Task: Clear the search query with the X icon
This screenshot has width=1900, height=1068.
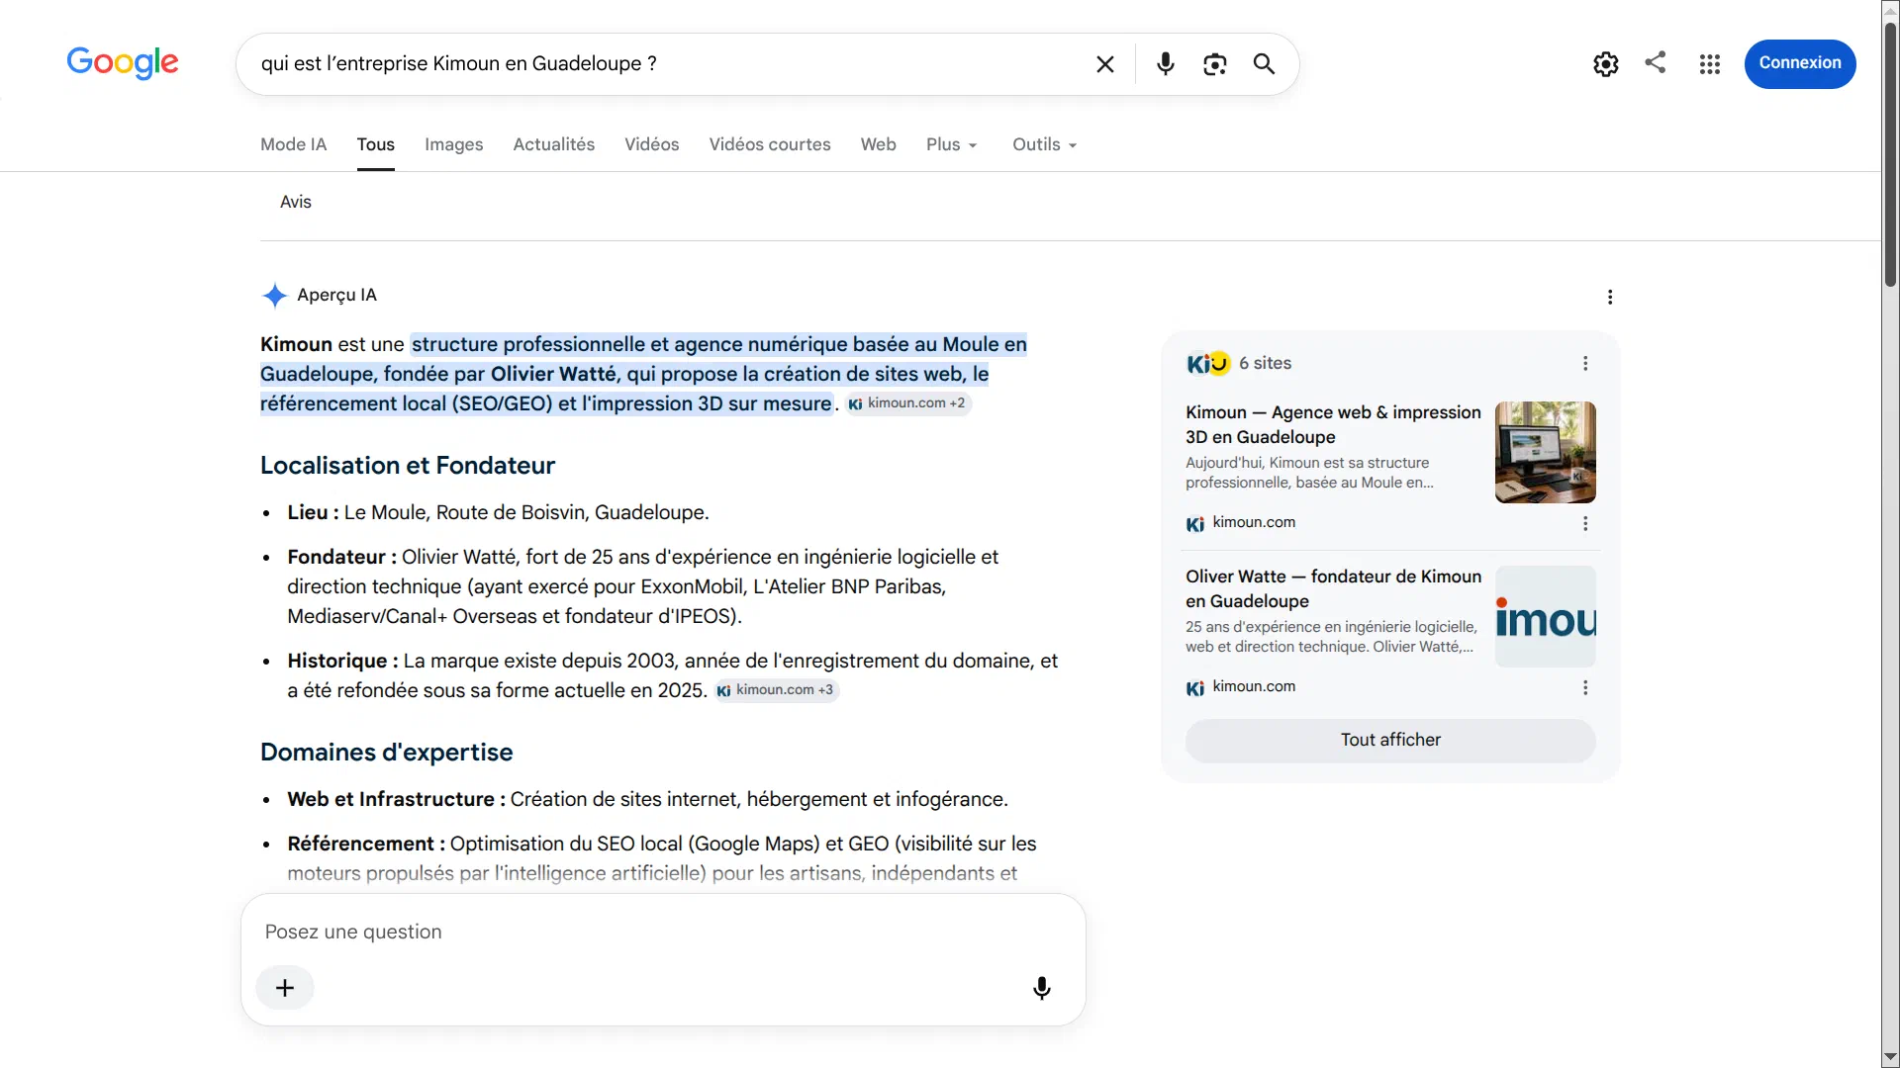Action: (x=1105, y=64)
